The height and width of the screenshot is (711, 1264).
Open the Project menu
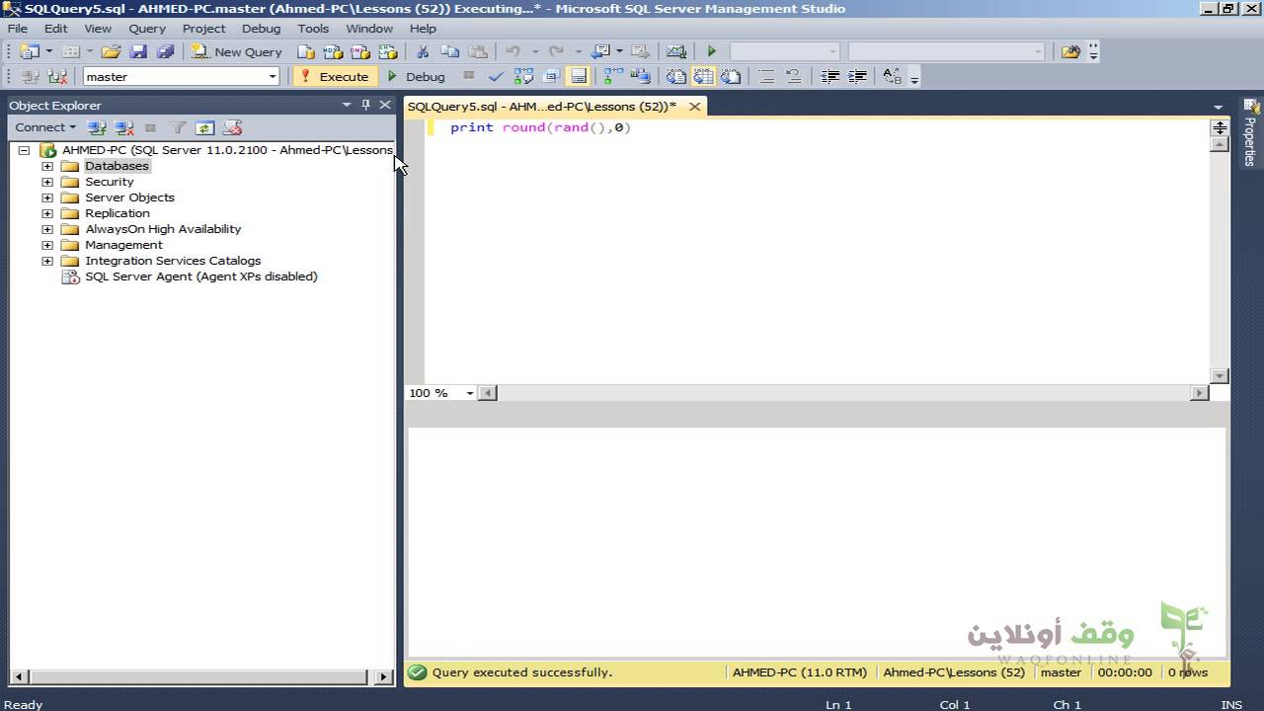tap(203, 29)
